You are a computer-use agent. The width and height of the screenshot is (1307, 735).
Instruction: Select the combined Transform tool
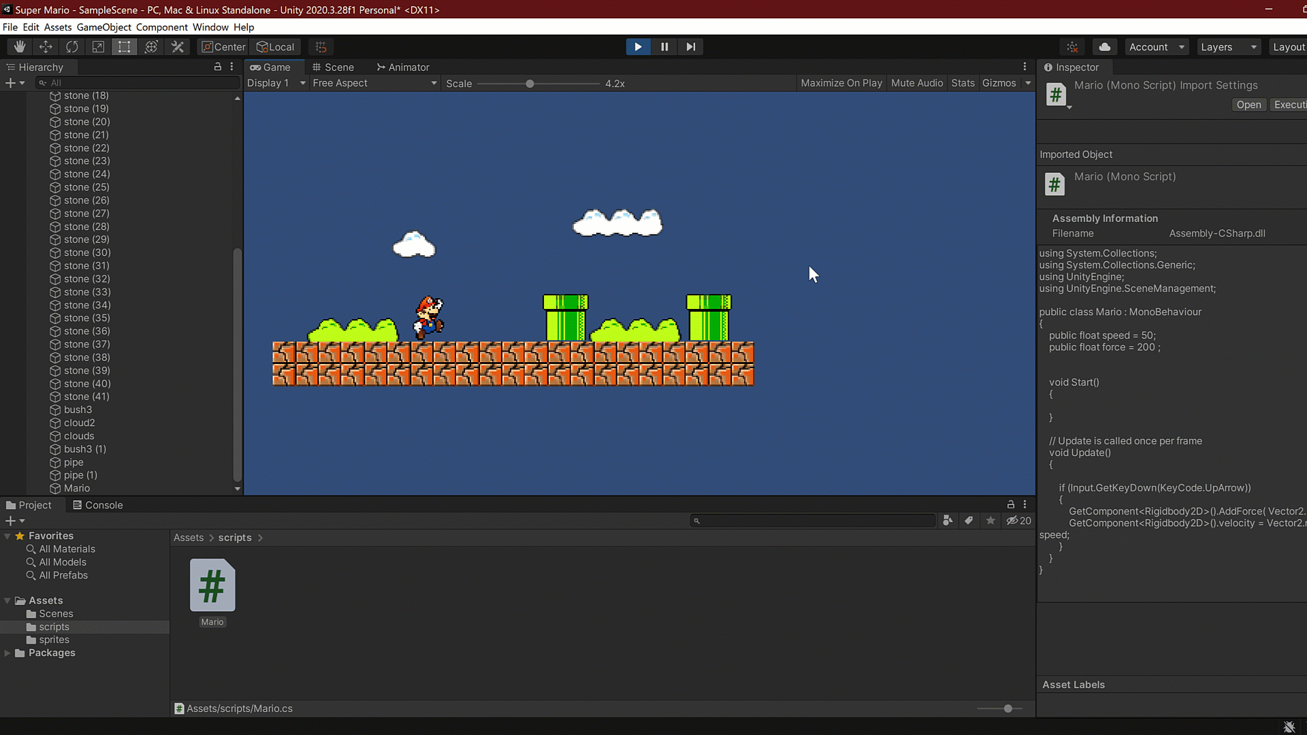pyautogui.click(x=150, y=46)
